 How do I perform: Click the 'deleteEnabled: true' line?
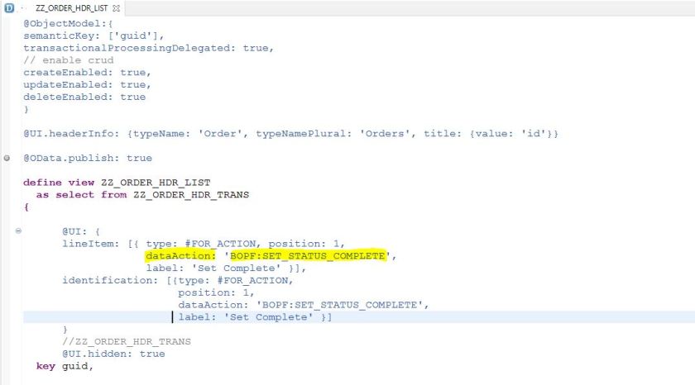[x=84, y=97]
